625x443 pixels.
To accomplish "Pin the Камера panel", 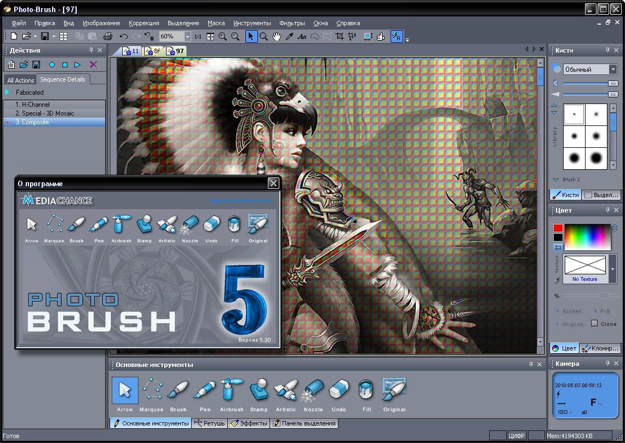I will (607, 363).
